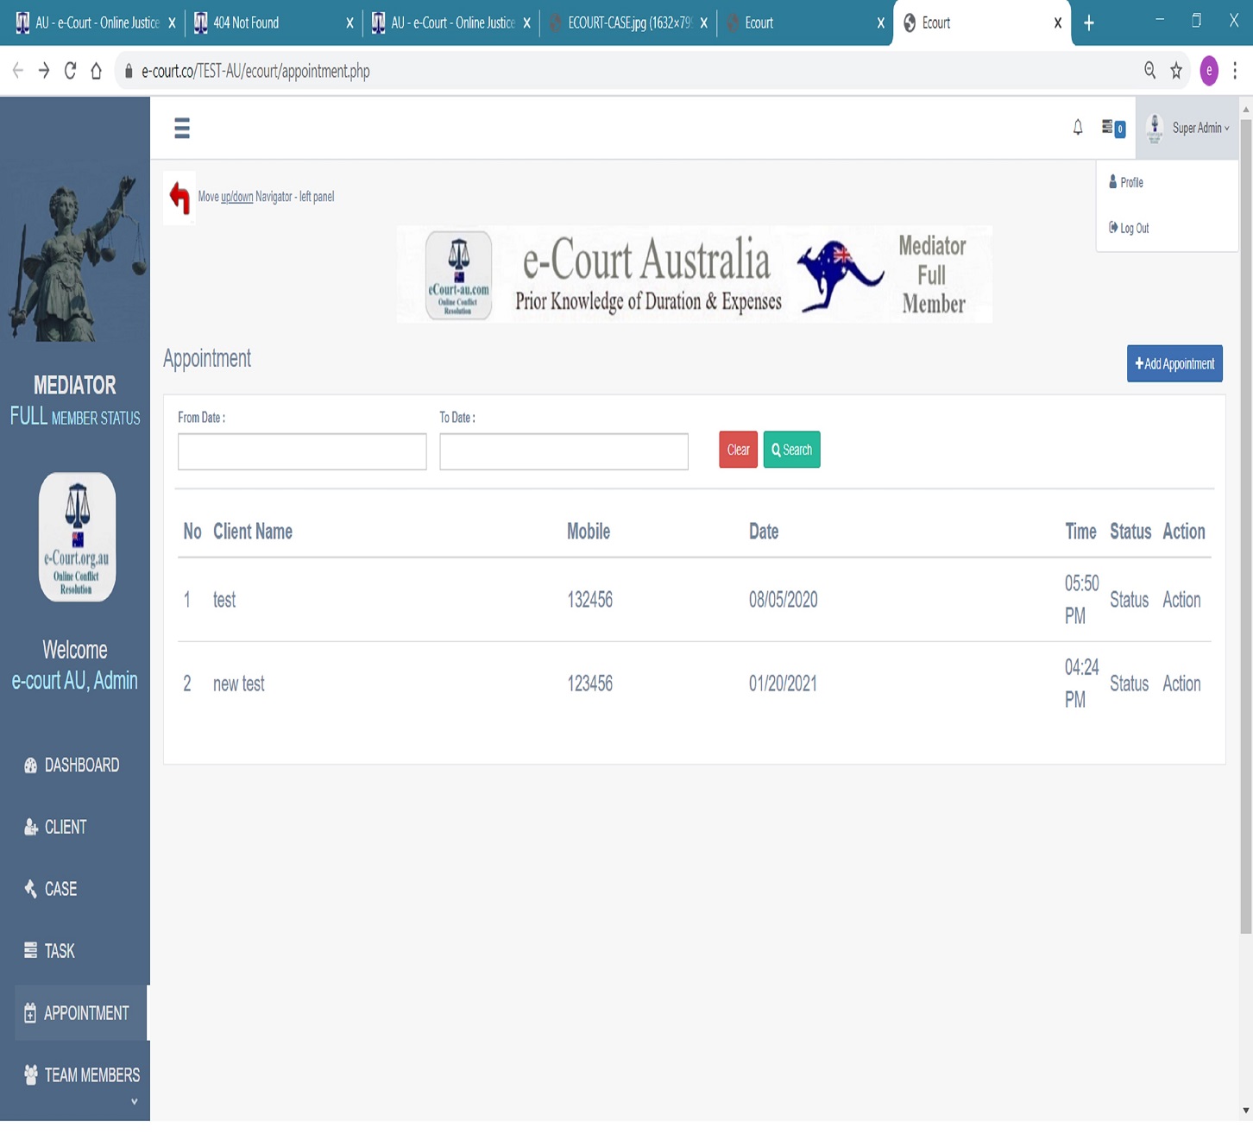Select Log Out from the user menu
The height and width of the screenshot is (1134, 1253).
tap(1134, 229)
